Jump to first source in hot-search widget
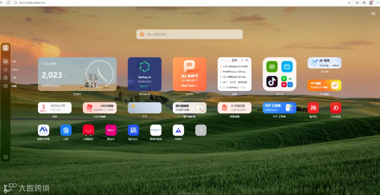The height and width of the screenshot is (195, 380). click(222, 60)
